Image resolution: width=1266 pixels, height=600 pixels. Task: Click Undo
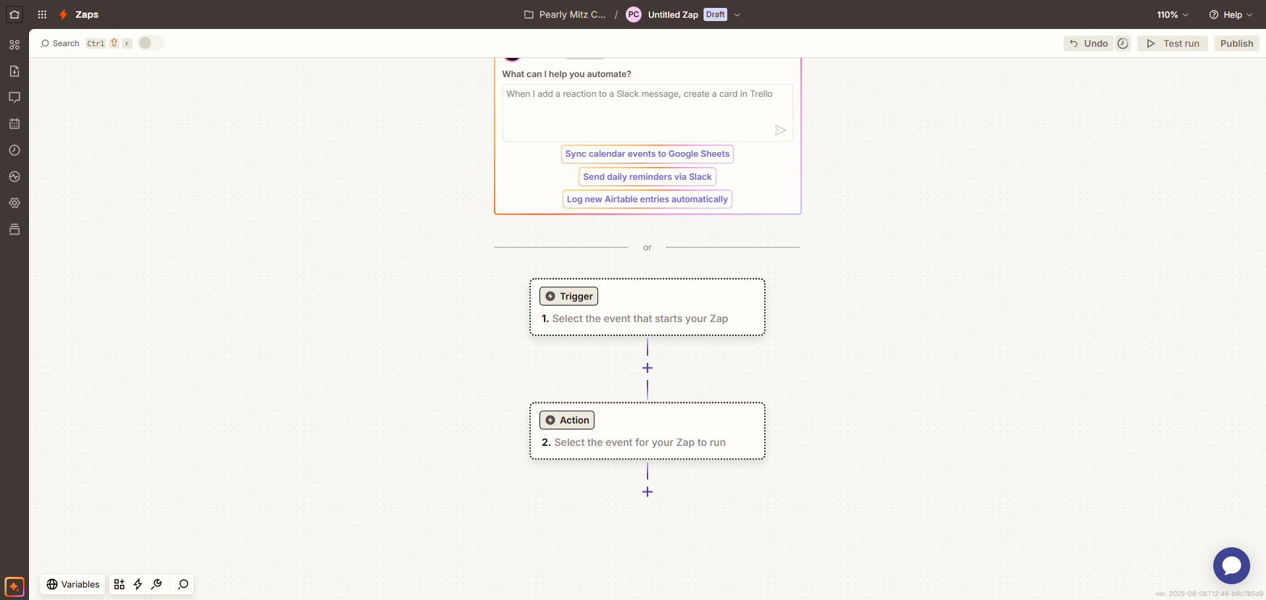point(1089,43)
